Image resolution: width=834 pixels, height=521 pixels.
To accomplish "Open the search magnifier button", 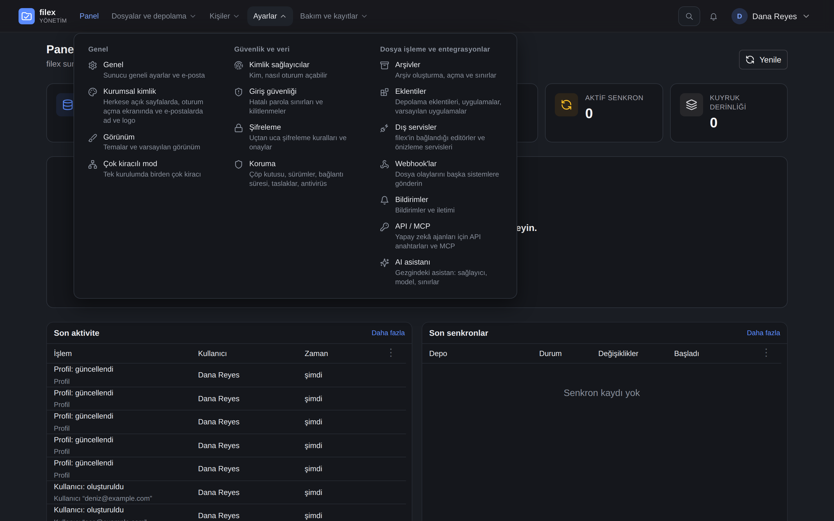I will (x=689, y=16).
